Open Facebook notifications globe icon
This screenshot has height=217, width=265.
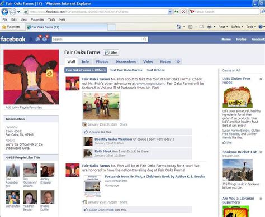click(45, 38)
